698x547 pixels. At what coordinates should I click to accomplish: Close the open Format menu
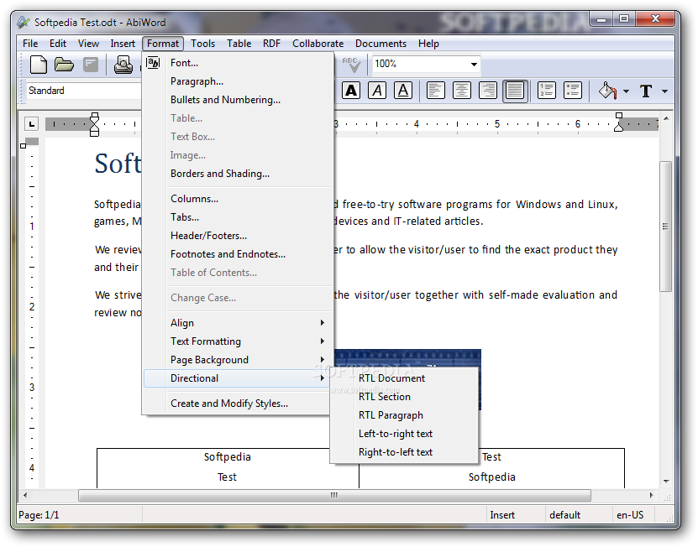tap(163, 44)
